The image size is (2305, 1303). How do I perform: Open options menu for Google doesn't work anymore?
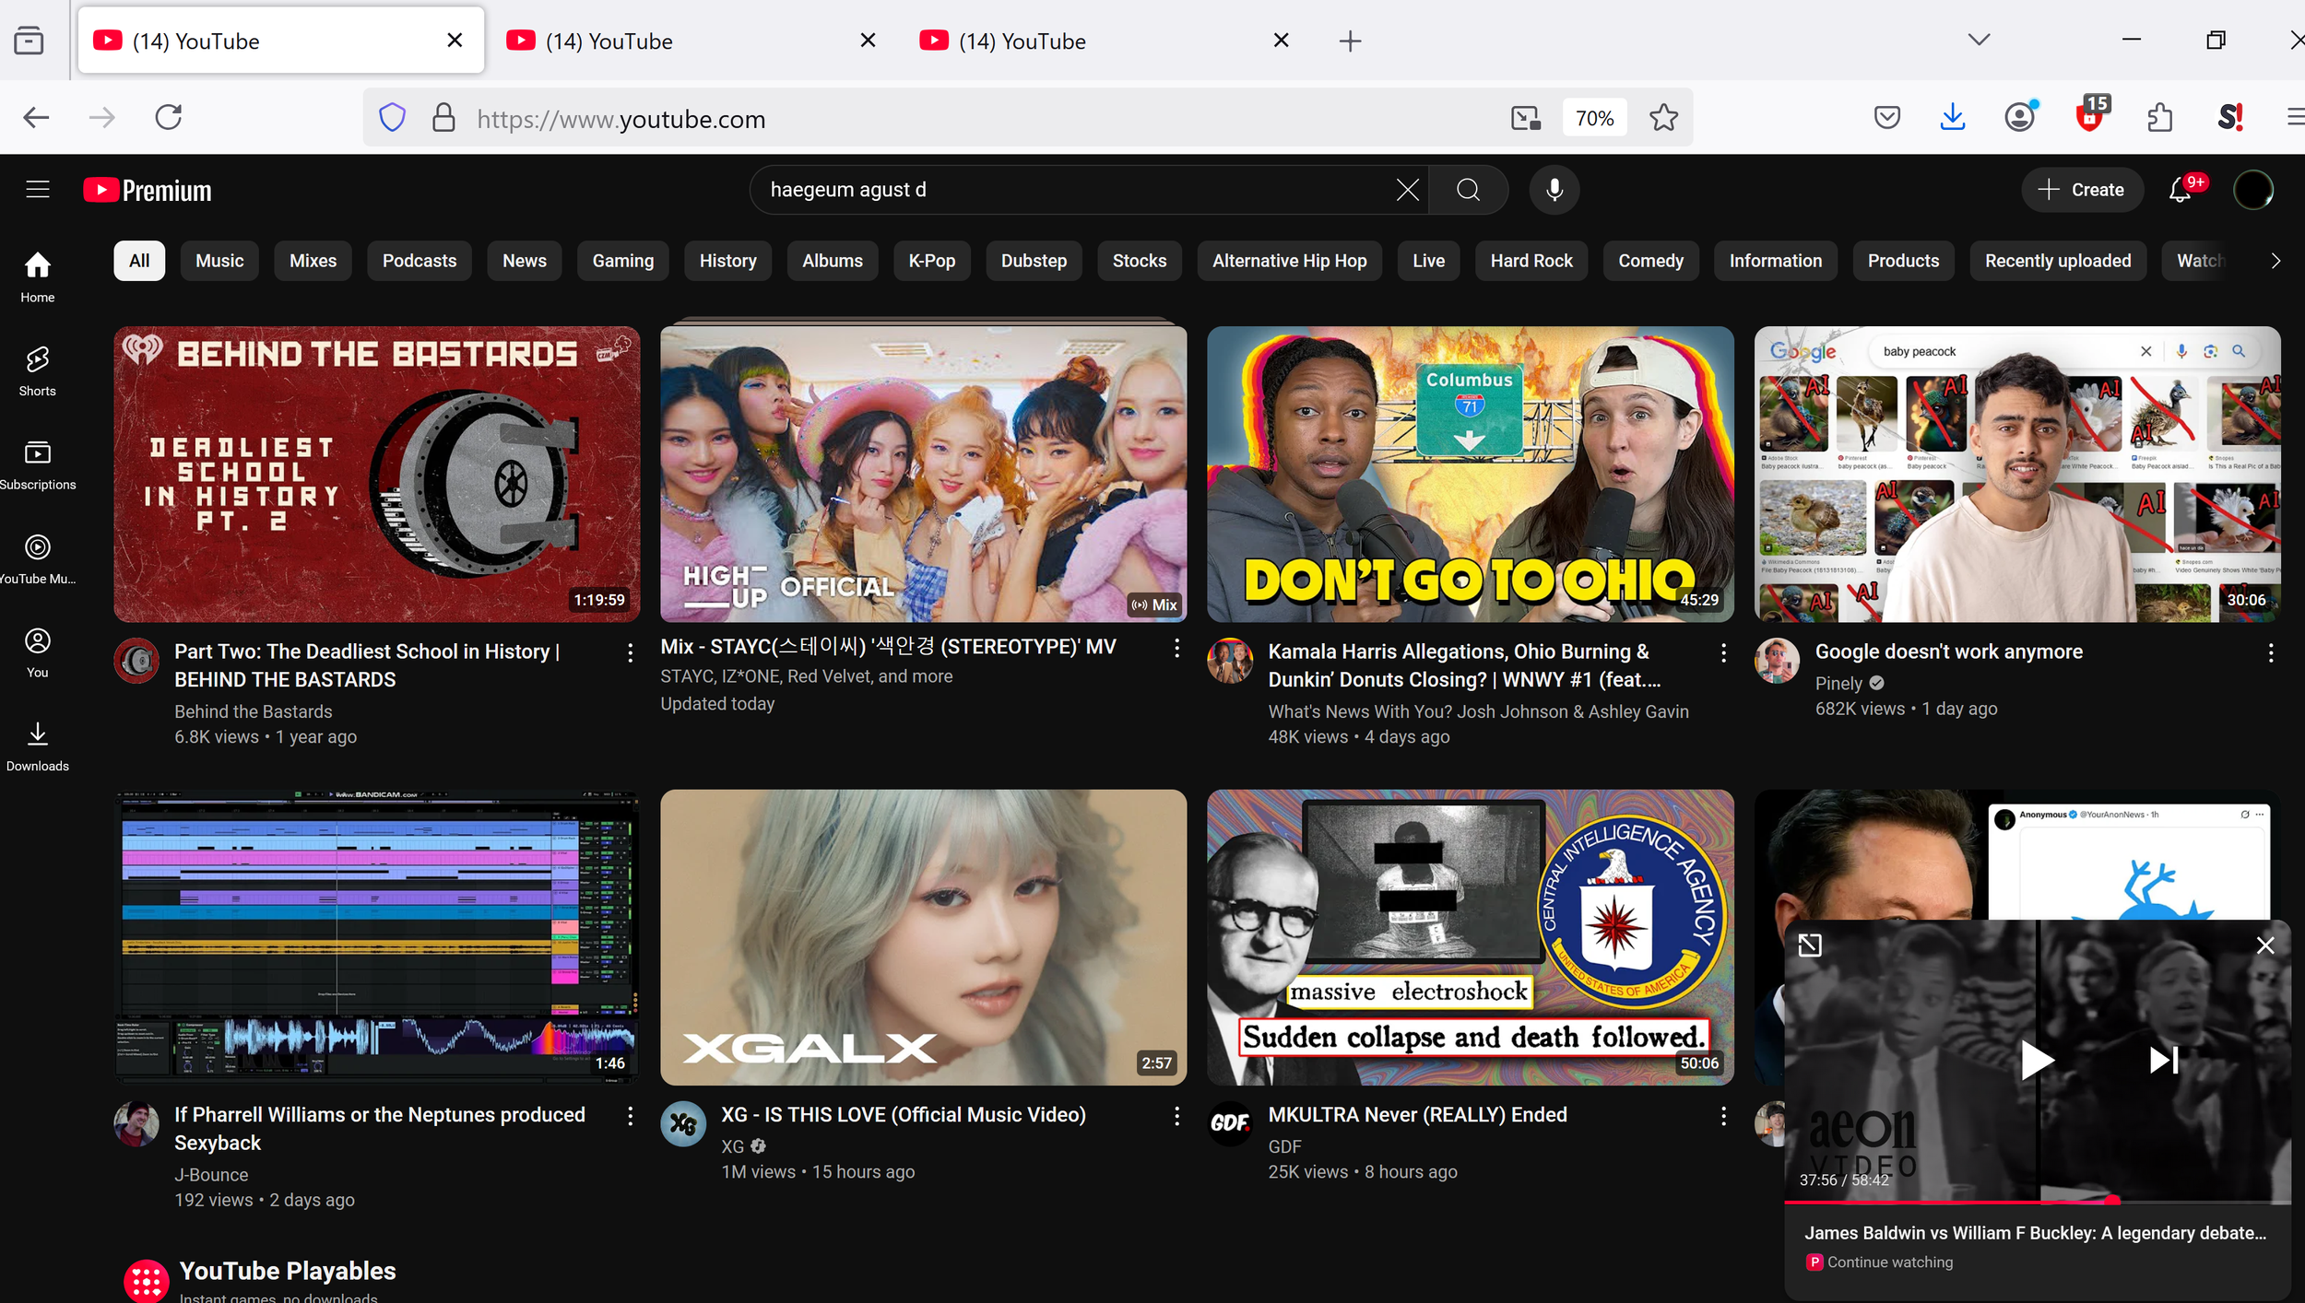[x=2270, y=653]
